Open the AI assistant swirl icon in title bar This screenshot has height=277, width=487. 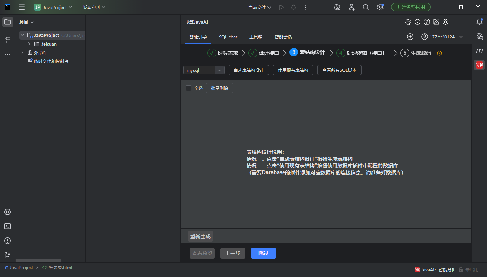(337, 7)
